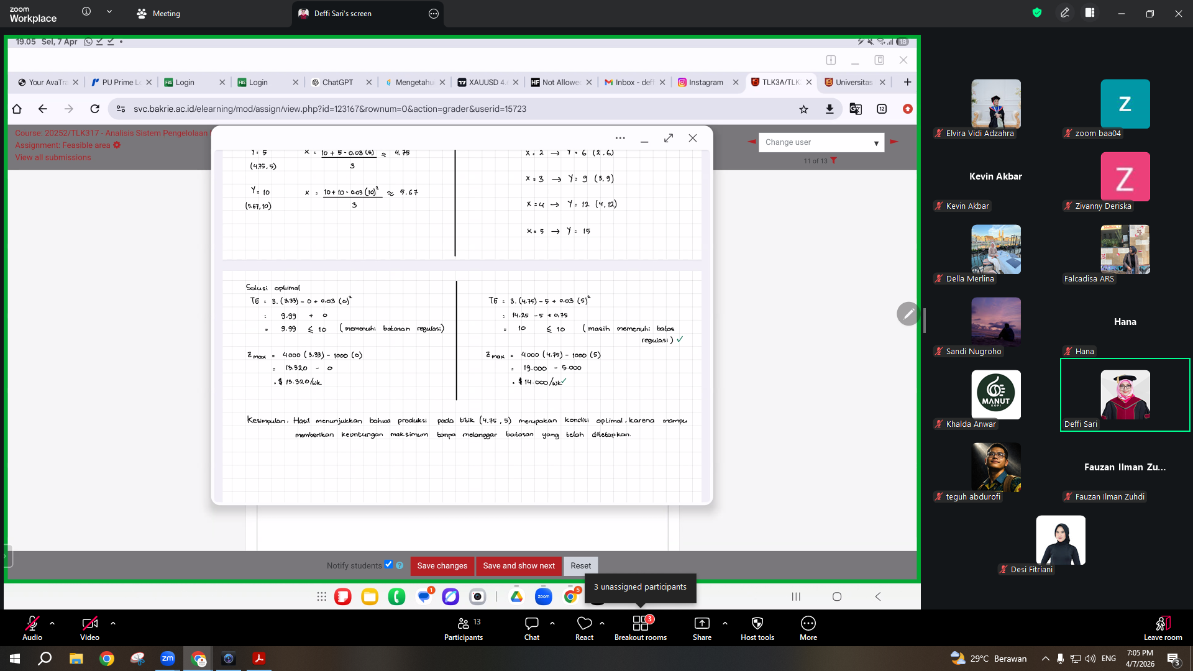Image resolution: width=1193 pixels, height=671 pixels.
Task: Click the Reset button
Action: [x=581, y=565]
